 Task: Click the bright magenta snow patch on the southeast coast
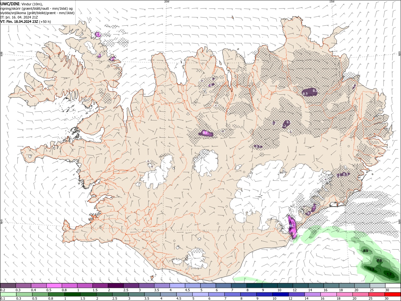292,227
